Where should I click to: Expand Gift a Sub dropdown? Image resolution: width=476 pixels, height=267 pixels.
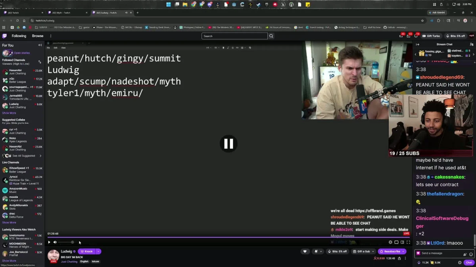tap(373, 251)
